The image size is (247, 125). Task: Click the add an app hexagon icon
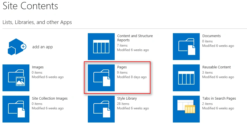pyautogui.click(x=17, y=47)
